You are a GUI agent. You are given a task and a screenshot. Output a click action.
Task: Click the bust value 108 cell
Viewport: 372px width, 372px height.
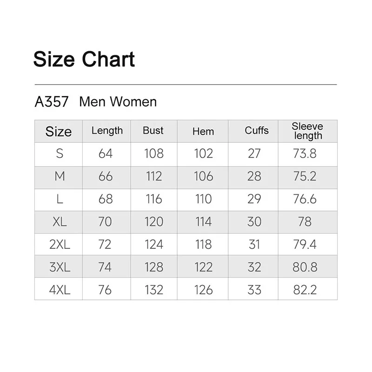click(x=154, y=153)
